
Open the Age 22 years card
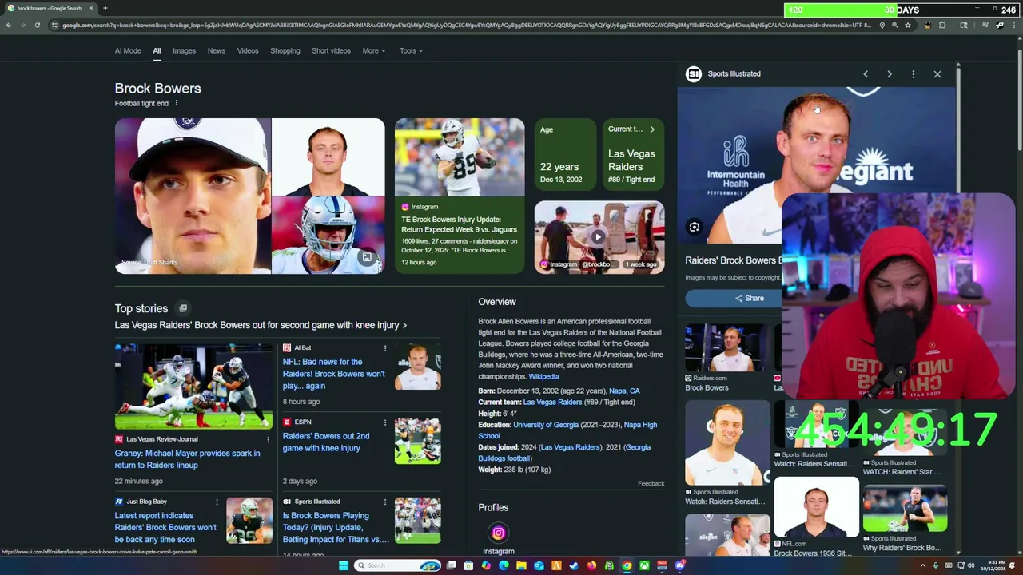[565, 154]
